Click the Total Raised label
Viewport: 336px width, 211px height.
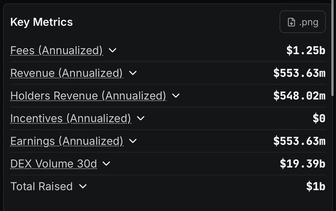pos(42,186)
